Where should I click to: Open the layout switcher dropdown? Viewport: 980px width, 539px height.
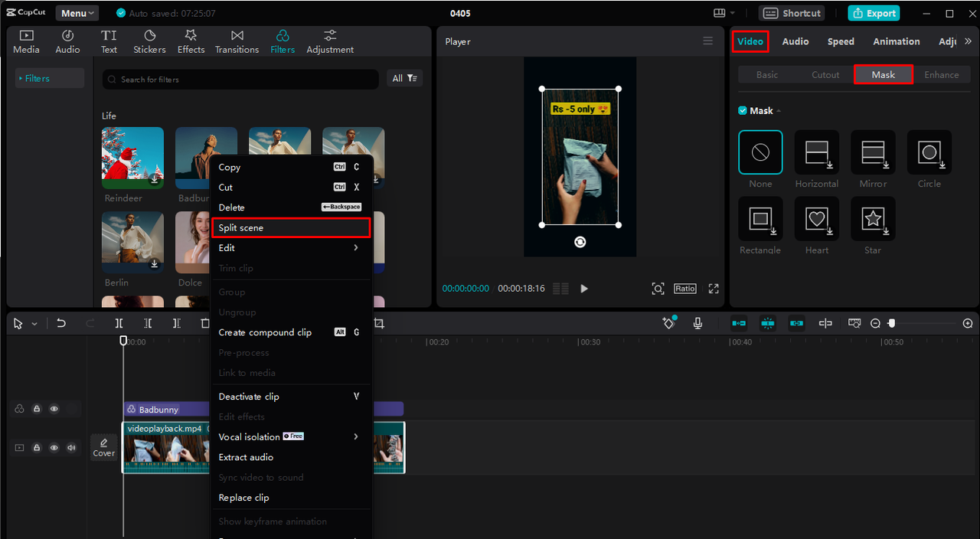click(x=724, y=13)
